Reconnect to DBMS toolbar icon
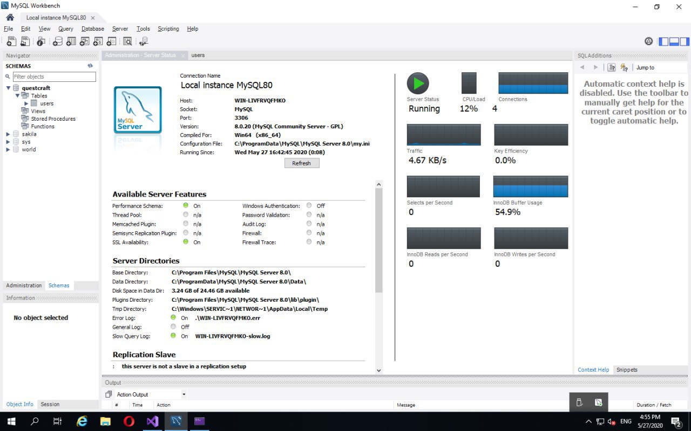This screenshot has height=431, width=691. pos(143,41)
